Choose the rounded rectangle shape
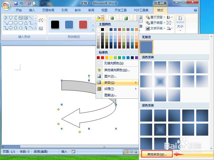Screen dimensions: 214x160 [21, 23]
